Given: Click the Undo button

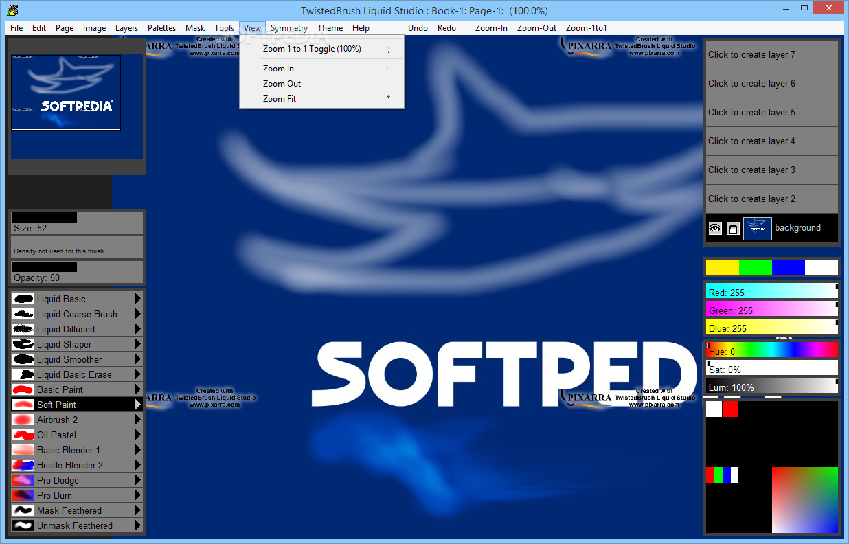Looking at the screenshot, I should pos(418,28).
